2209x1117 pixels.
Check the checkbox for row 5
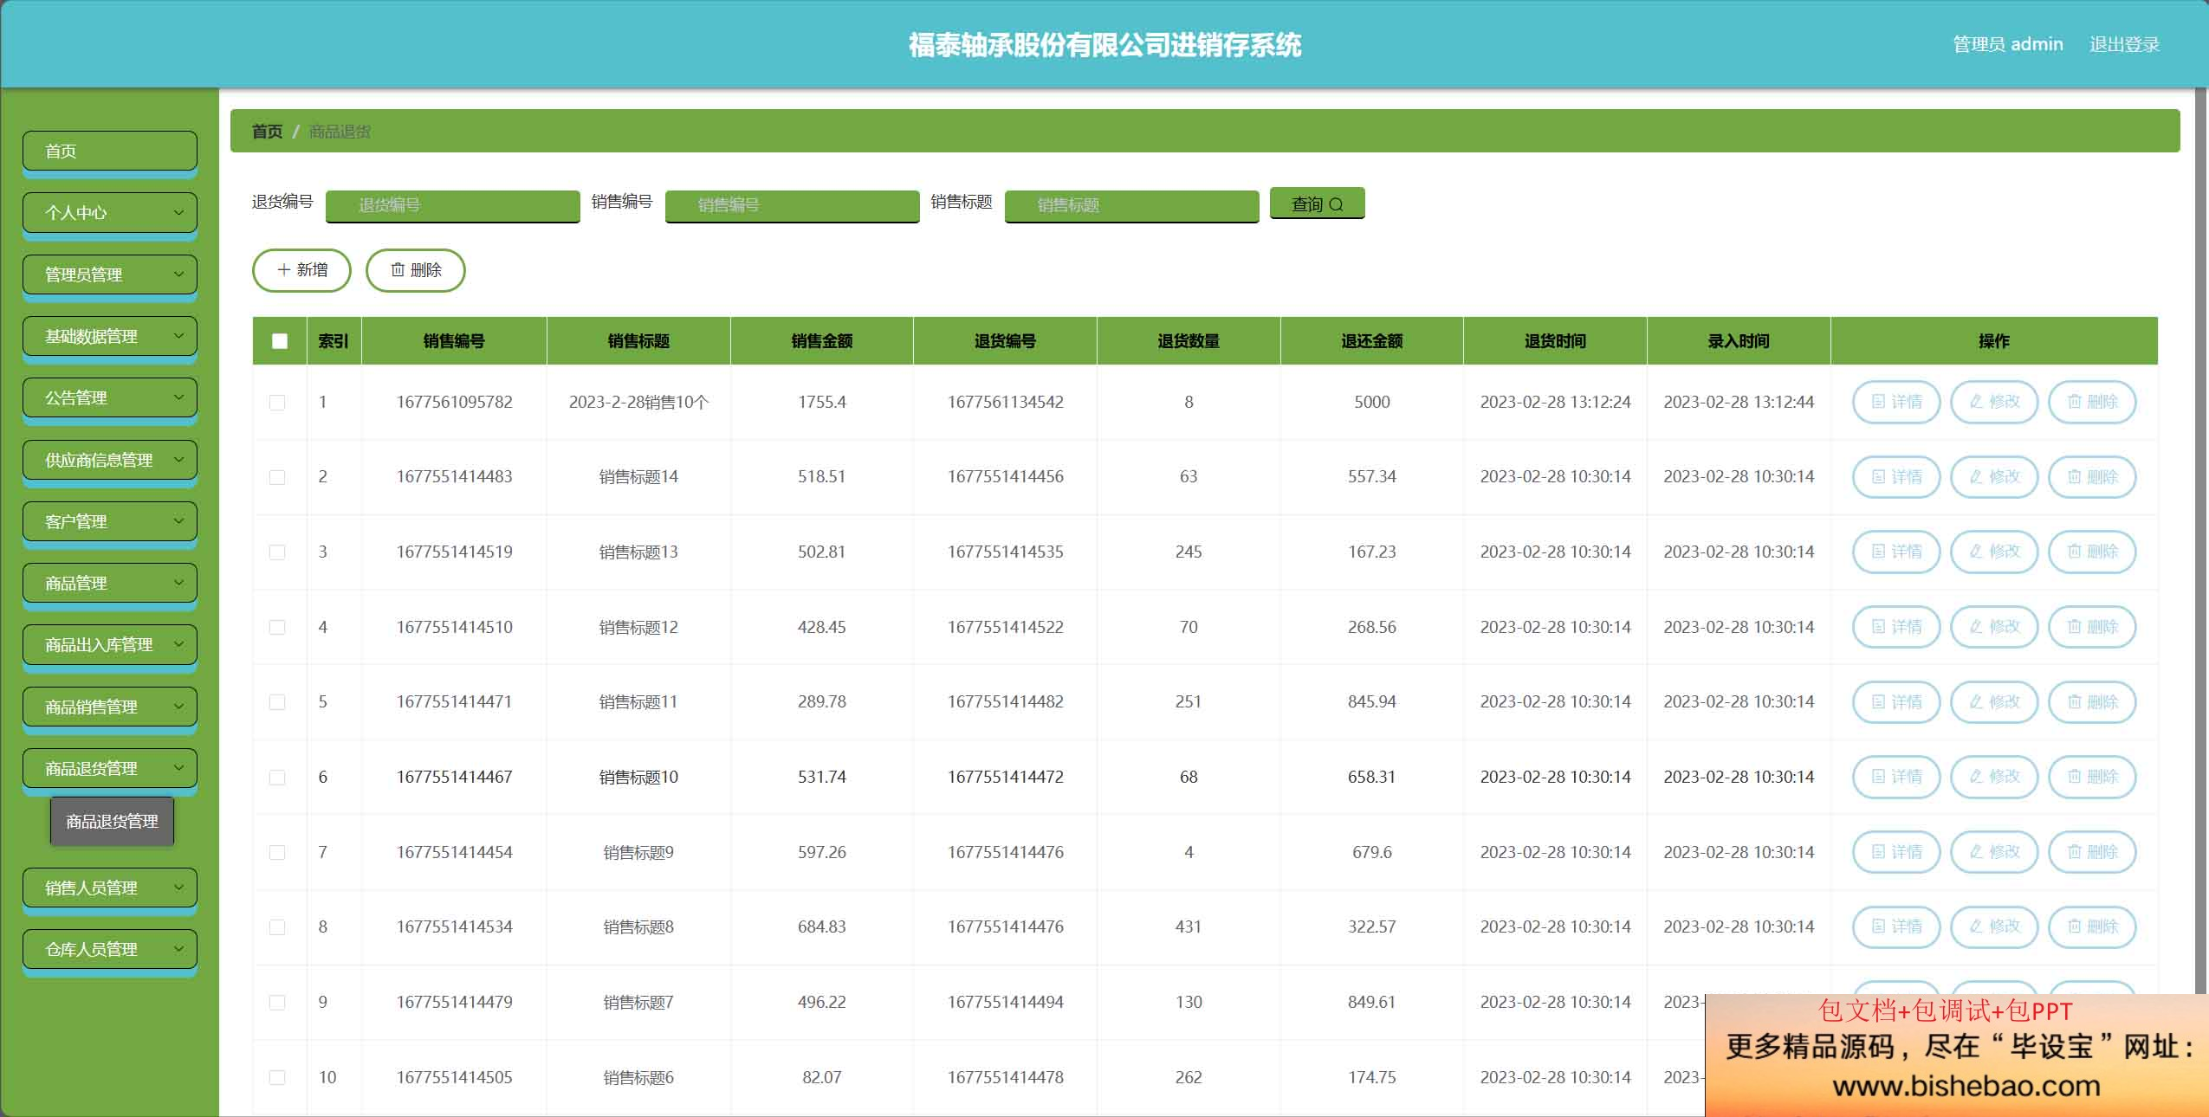tap(277, 702)
